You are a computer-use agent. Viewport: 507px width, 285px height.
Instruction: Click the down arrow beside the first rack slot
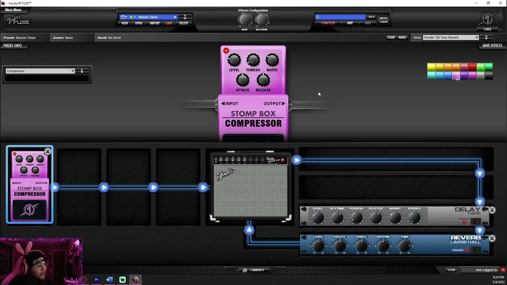[480, 173]
